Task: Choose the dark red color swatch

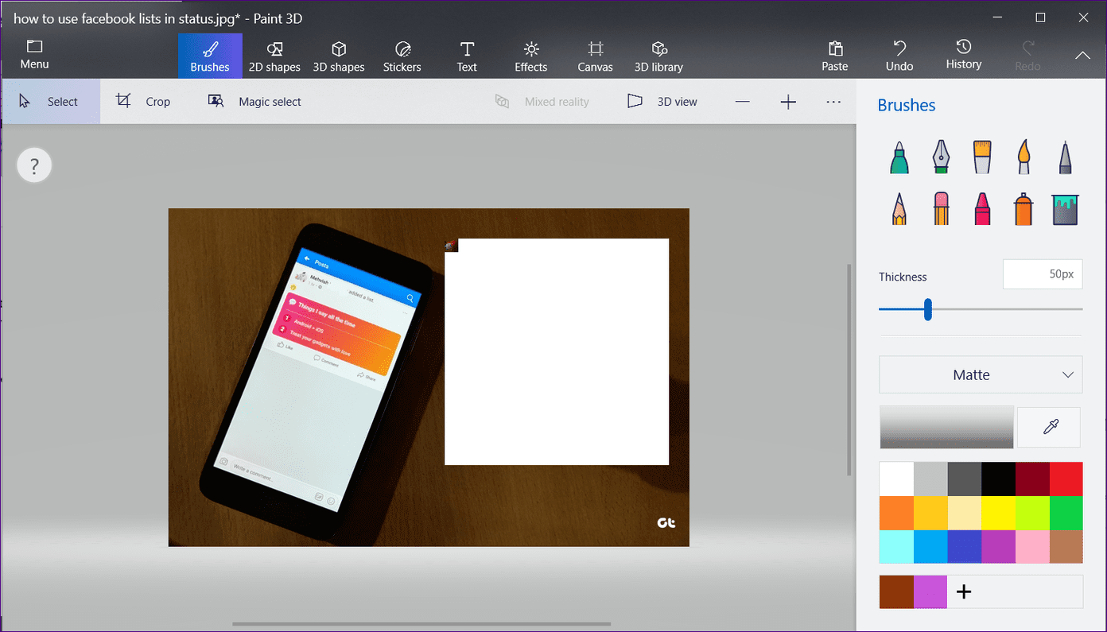Action: (x=1032, y=479)
